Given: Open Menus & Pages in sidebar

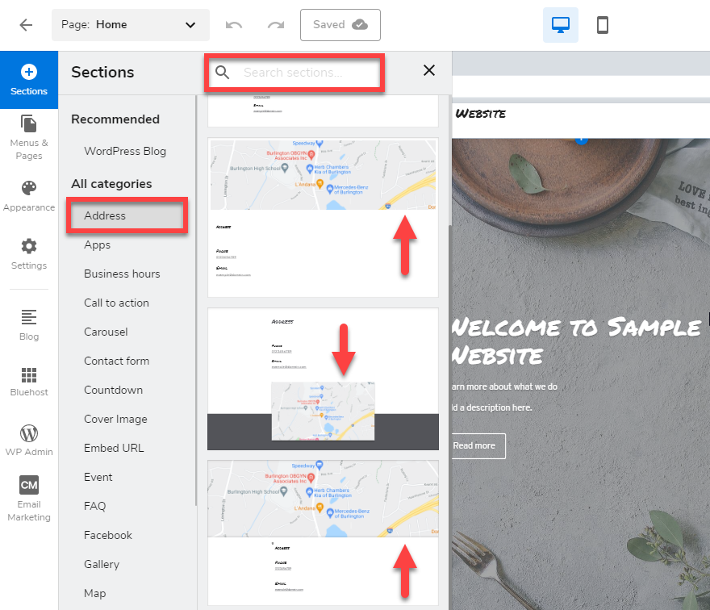Looking at the screenshot, I should [29, 136].
